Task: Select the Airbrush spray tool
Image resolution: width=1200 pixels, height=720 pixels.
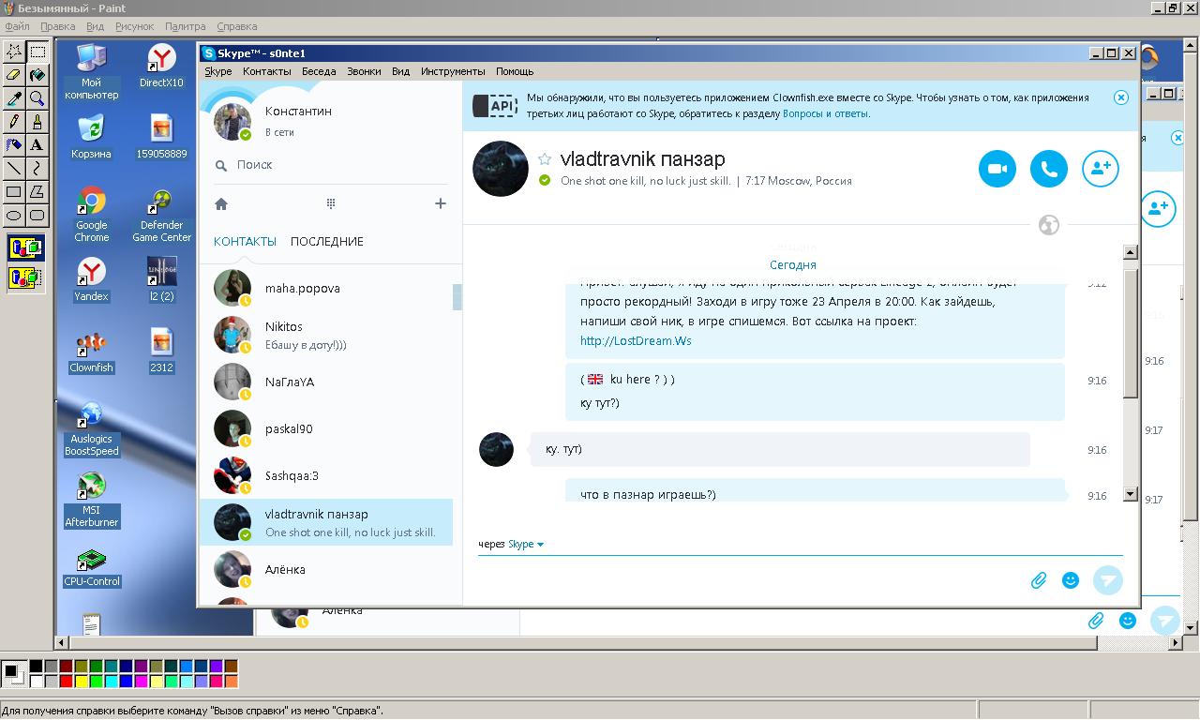Action: (x=14, y=144)
